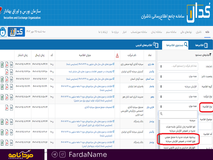Open notice تصمیمات مجمع صندوق سرمایه گذاری
213x160 pixels.
99,107
